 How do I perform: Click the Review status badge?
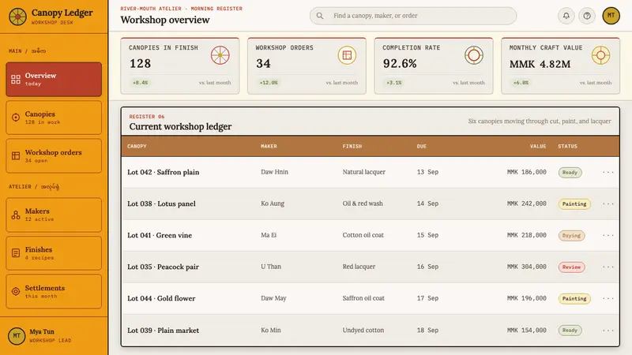click(x=571, y=267)
